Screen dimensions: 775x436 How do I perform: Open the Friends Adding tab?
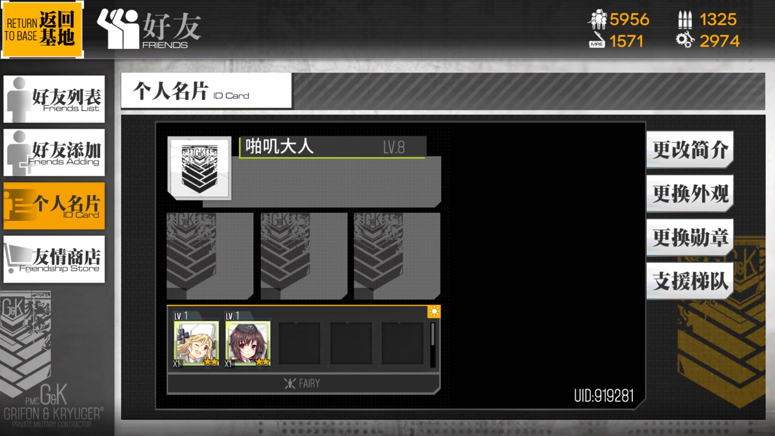[x=54, y=153]
